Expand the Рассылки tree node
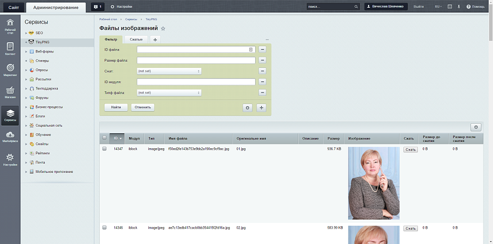Screen dimensions: 493x244 (26, 79)
